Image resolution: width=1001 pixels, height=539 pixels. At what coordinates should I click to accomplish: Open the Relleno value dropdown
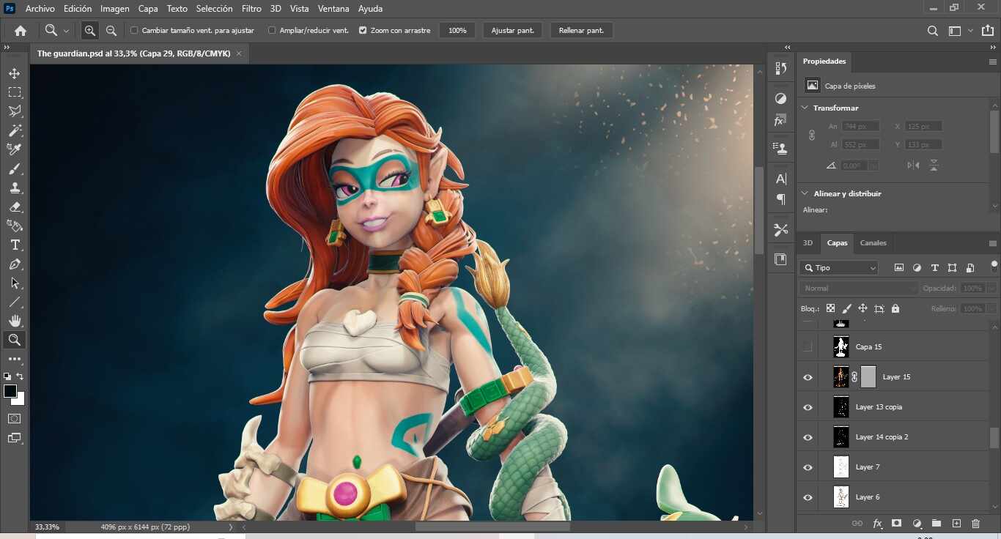(990, 309)
